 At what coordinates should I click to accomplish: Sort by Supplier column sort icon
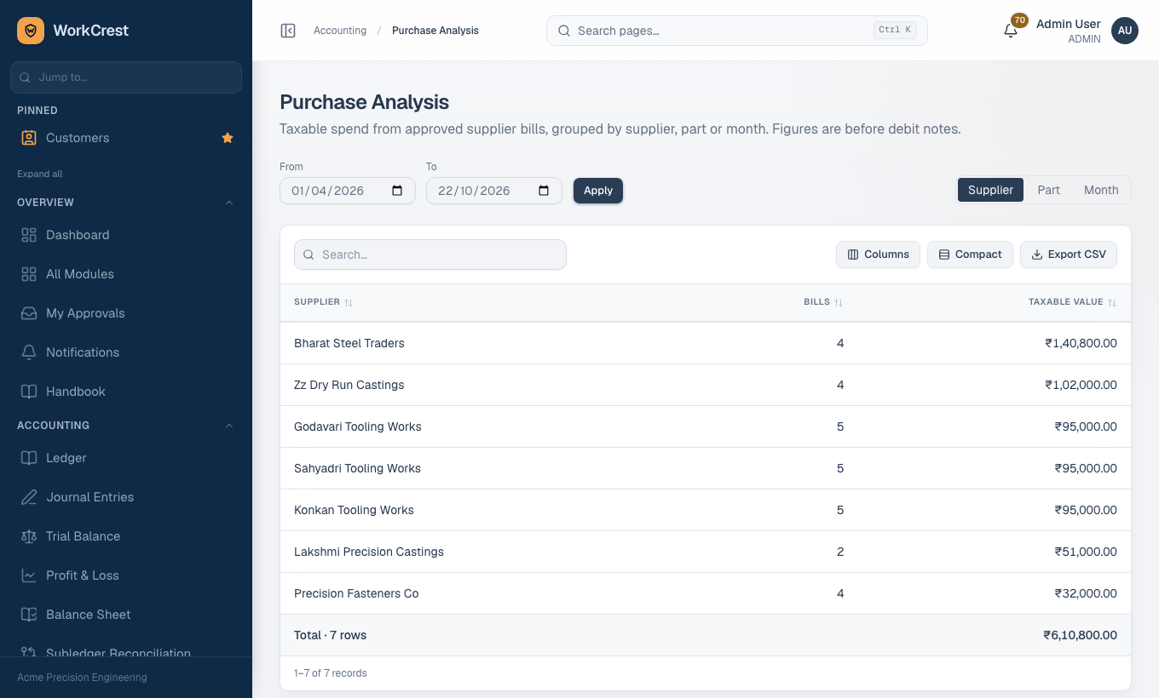(349, 302)
